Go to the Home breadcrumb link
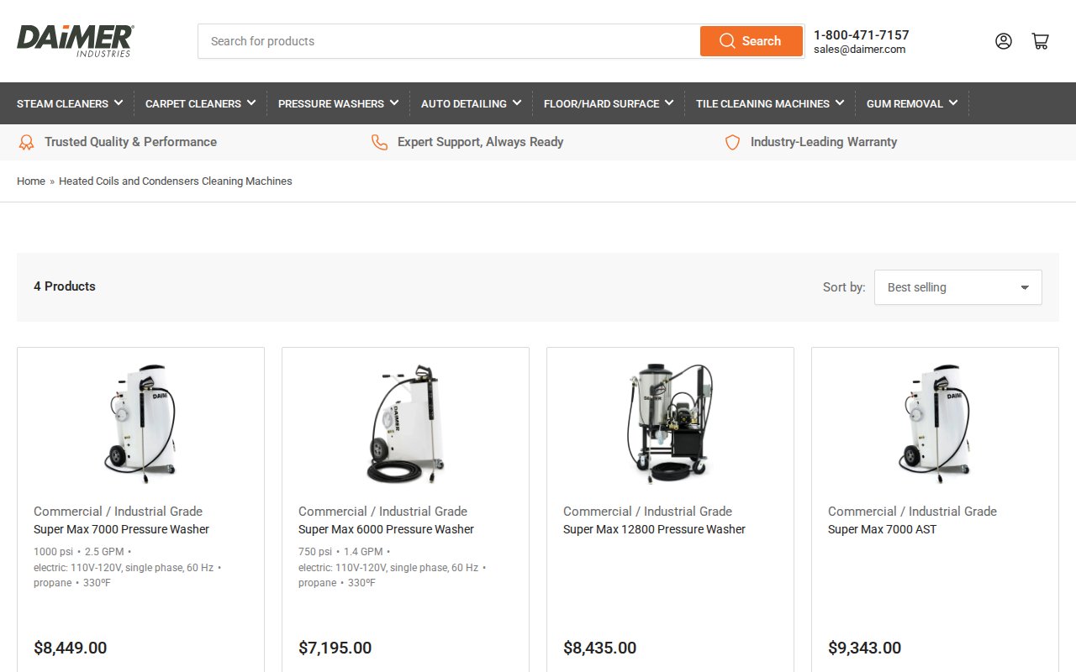Viewport: 1076px width, 672px height. click(31, 181)
